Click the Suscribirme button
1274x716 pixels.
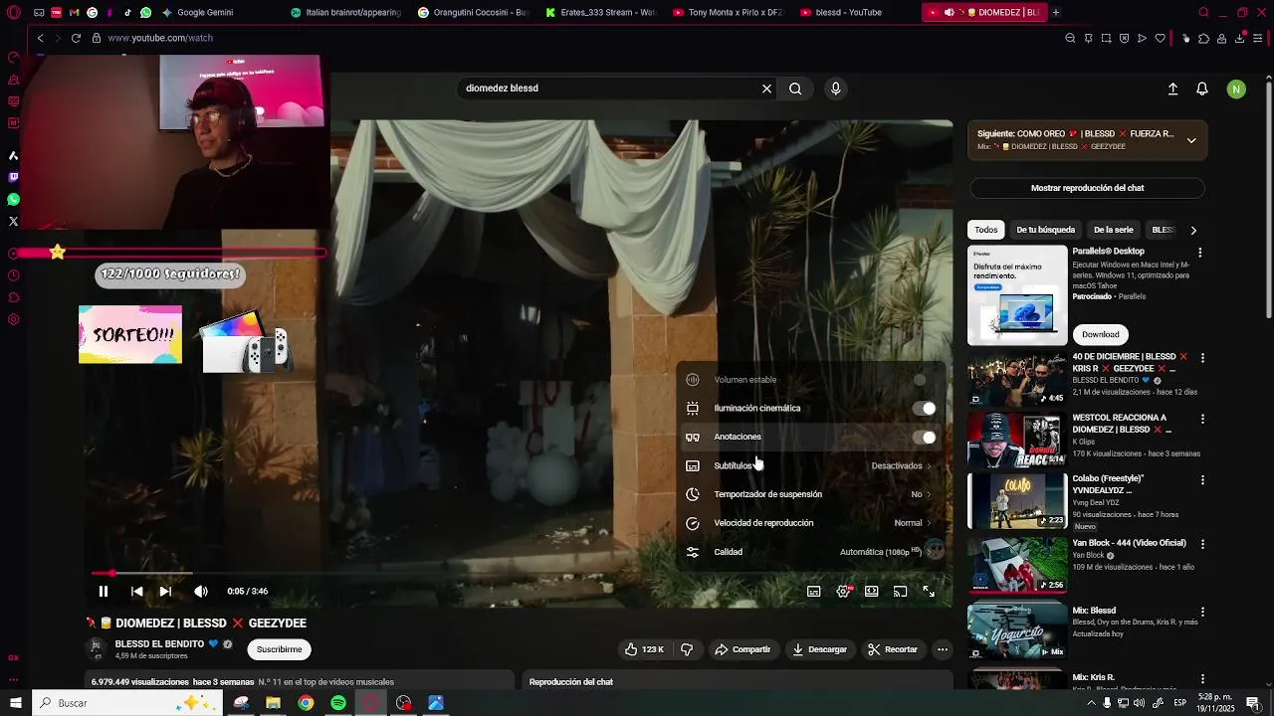point(279,649)
